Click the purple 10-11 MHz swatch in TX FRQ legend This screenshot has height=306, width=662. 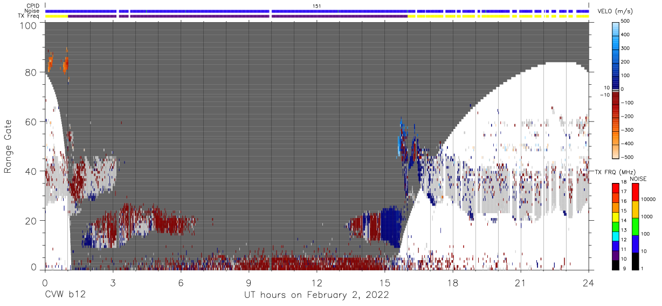[615, 255]
